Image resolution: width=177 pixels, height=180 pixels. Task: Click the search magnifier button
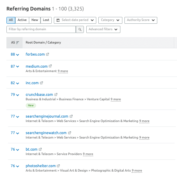pos(80,29)
